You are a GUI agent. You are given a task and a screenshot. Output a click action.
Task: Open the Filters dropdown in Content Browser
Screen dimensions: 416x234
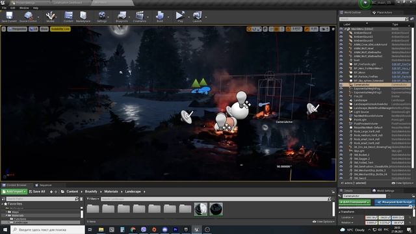93,199
